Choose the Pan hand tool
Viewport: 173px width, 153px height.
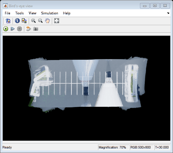pyautogui.click(x=47, y=21)
